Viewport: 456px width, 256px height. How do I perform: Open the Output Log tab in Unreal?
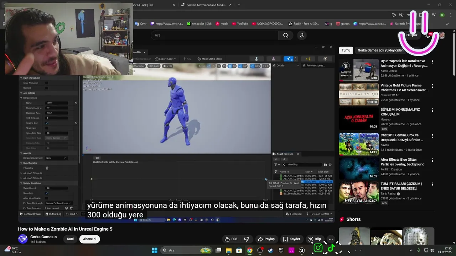[x=53, y=214]
